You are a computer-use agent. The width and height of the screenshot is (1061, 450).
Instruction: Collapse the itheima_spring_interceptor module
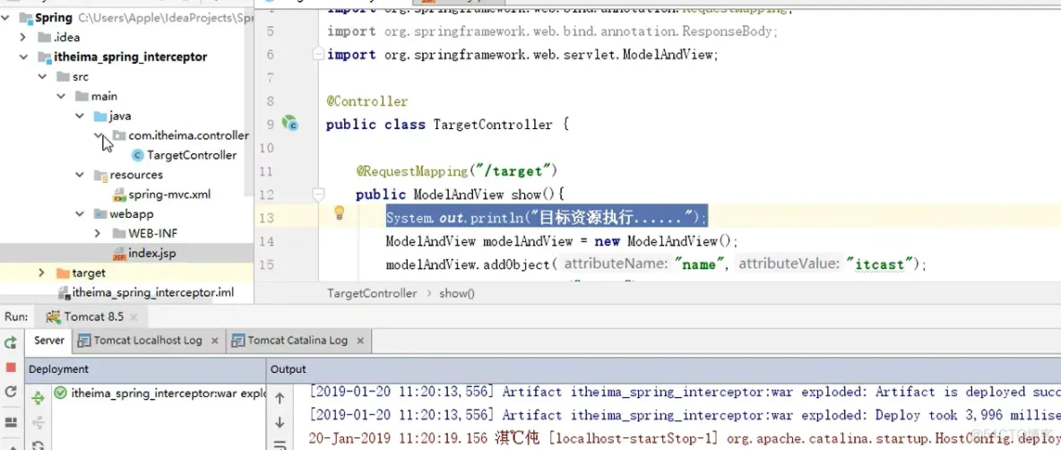click(23, 56)
